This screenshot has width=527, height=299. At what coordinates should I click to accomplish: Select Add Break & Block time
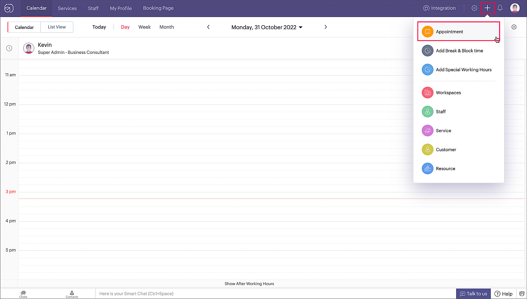tap(459, 51)
